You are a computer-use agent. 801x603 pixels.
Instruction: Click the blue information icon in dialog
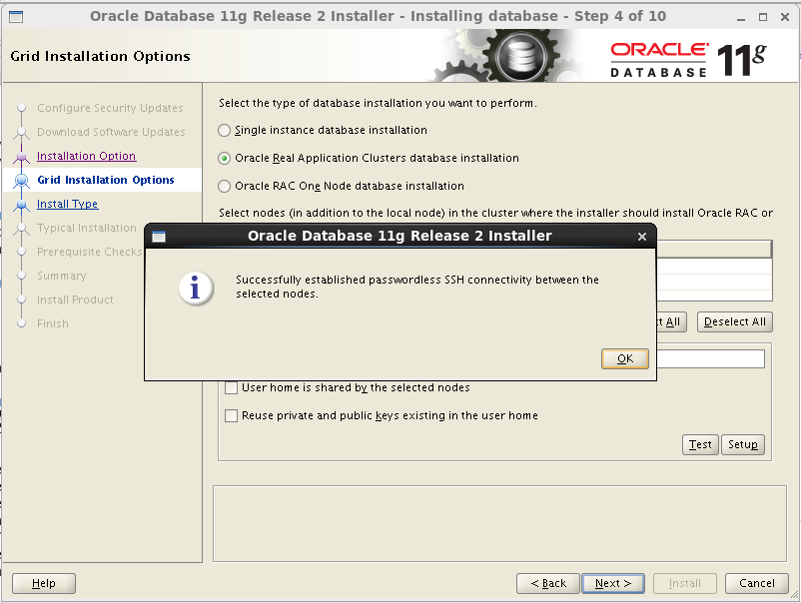196,288
